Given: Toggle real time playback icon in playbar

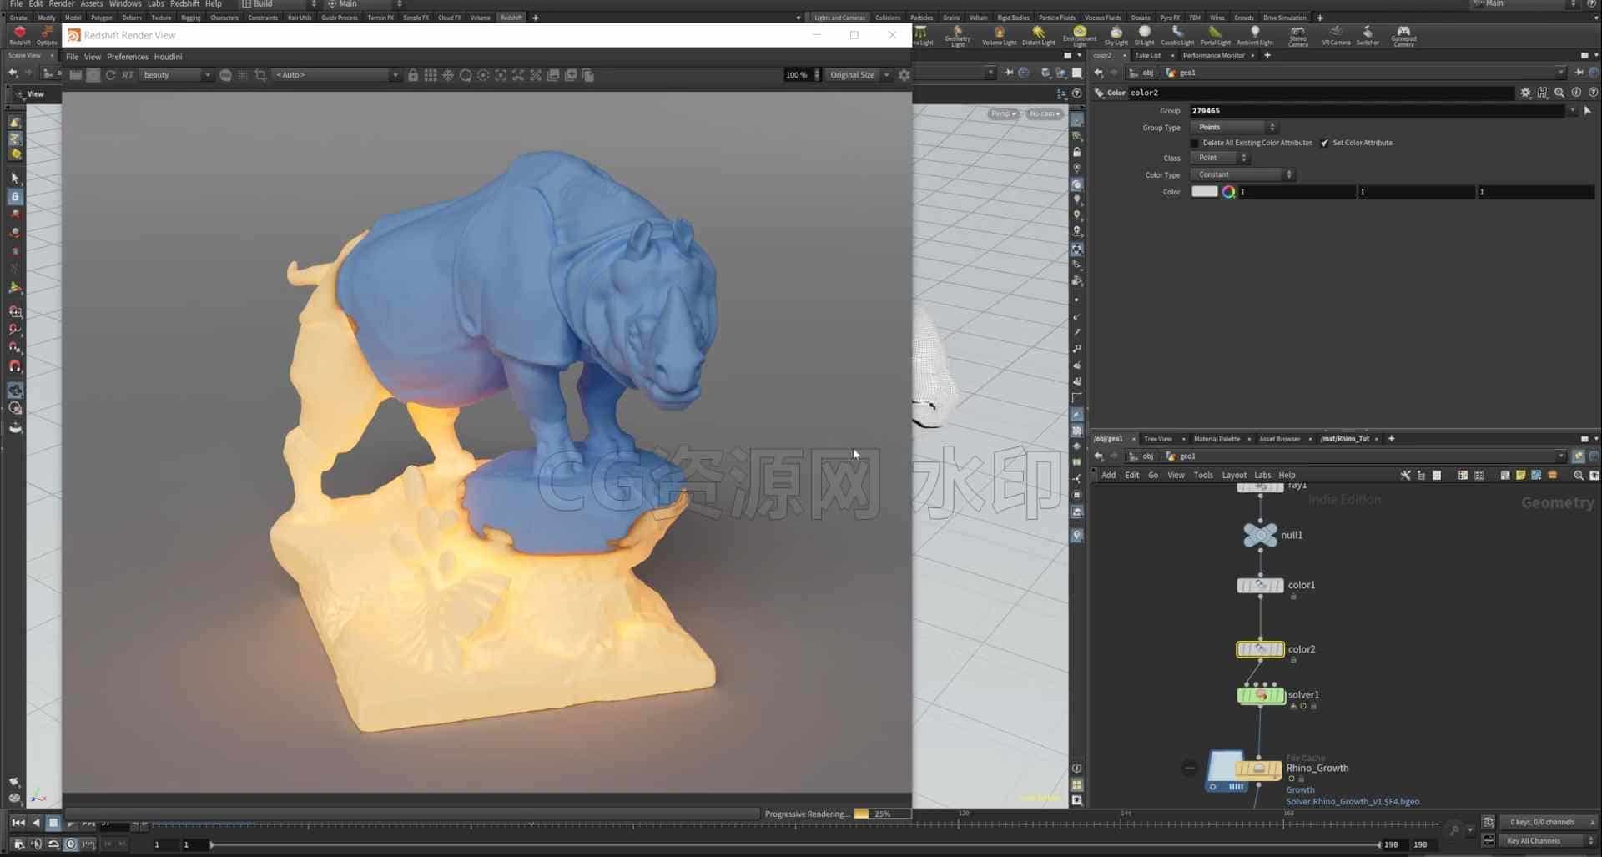Looking at the screenshot, I should 70,844.
